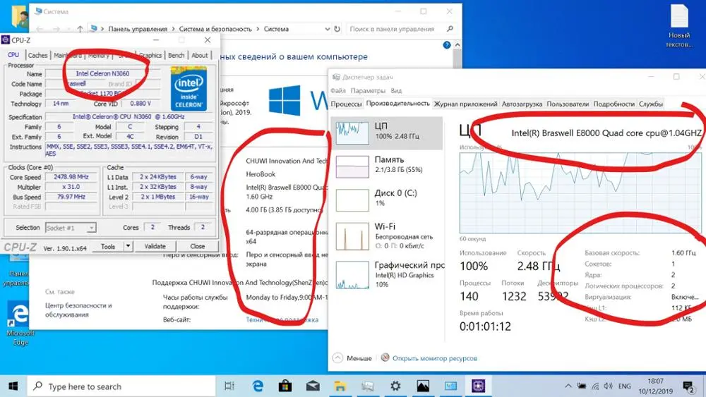Open Параметры menu in Task Manager
This screenshot has height=397, width=706.
tap(367, 90)
